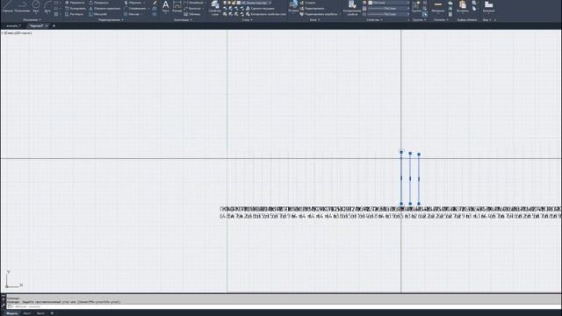
Task: Choose the Перенести (Move) command
Action: 75,3
